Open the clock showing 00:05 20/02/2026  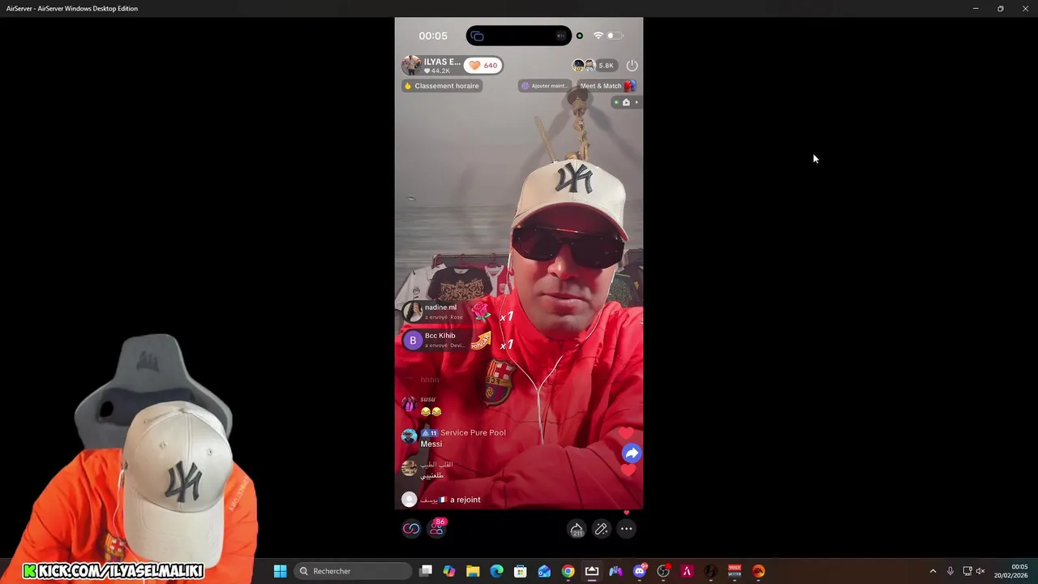(1011, 571)
